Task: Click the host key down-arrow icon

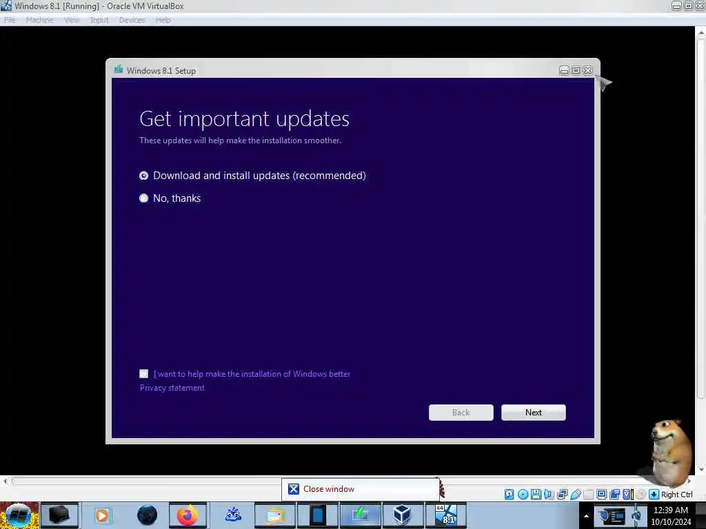Action: click(x=654, y=495)
